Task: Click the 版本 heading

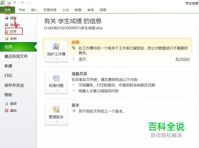Action: click(x=75, y=105)
